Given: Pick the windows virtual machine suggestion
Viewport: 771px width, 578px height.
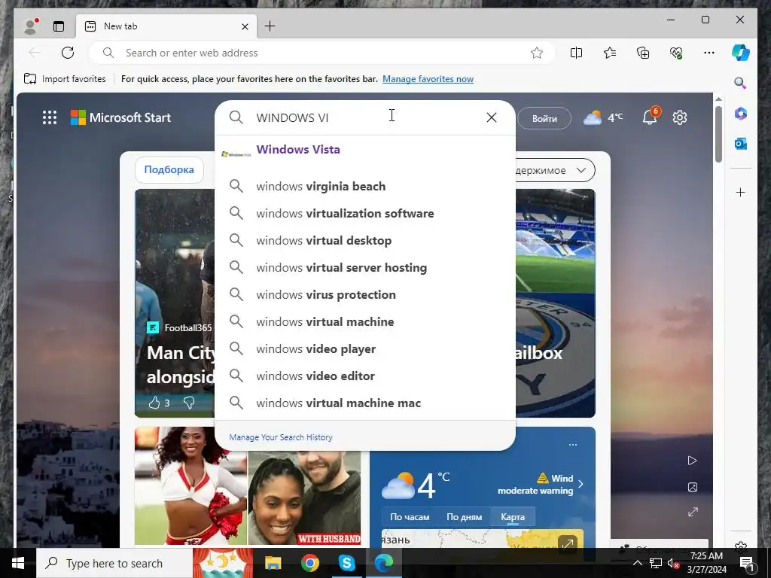Looking at the screenshot, I should pyautogui.click(x=365, y=321).
